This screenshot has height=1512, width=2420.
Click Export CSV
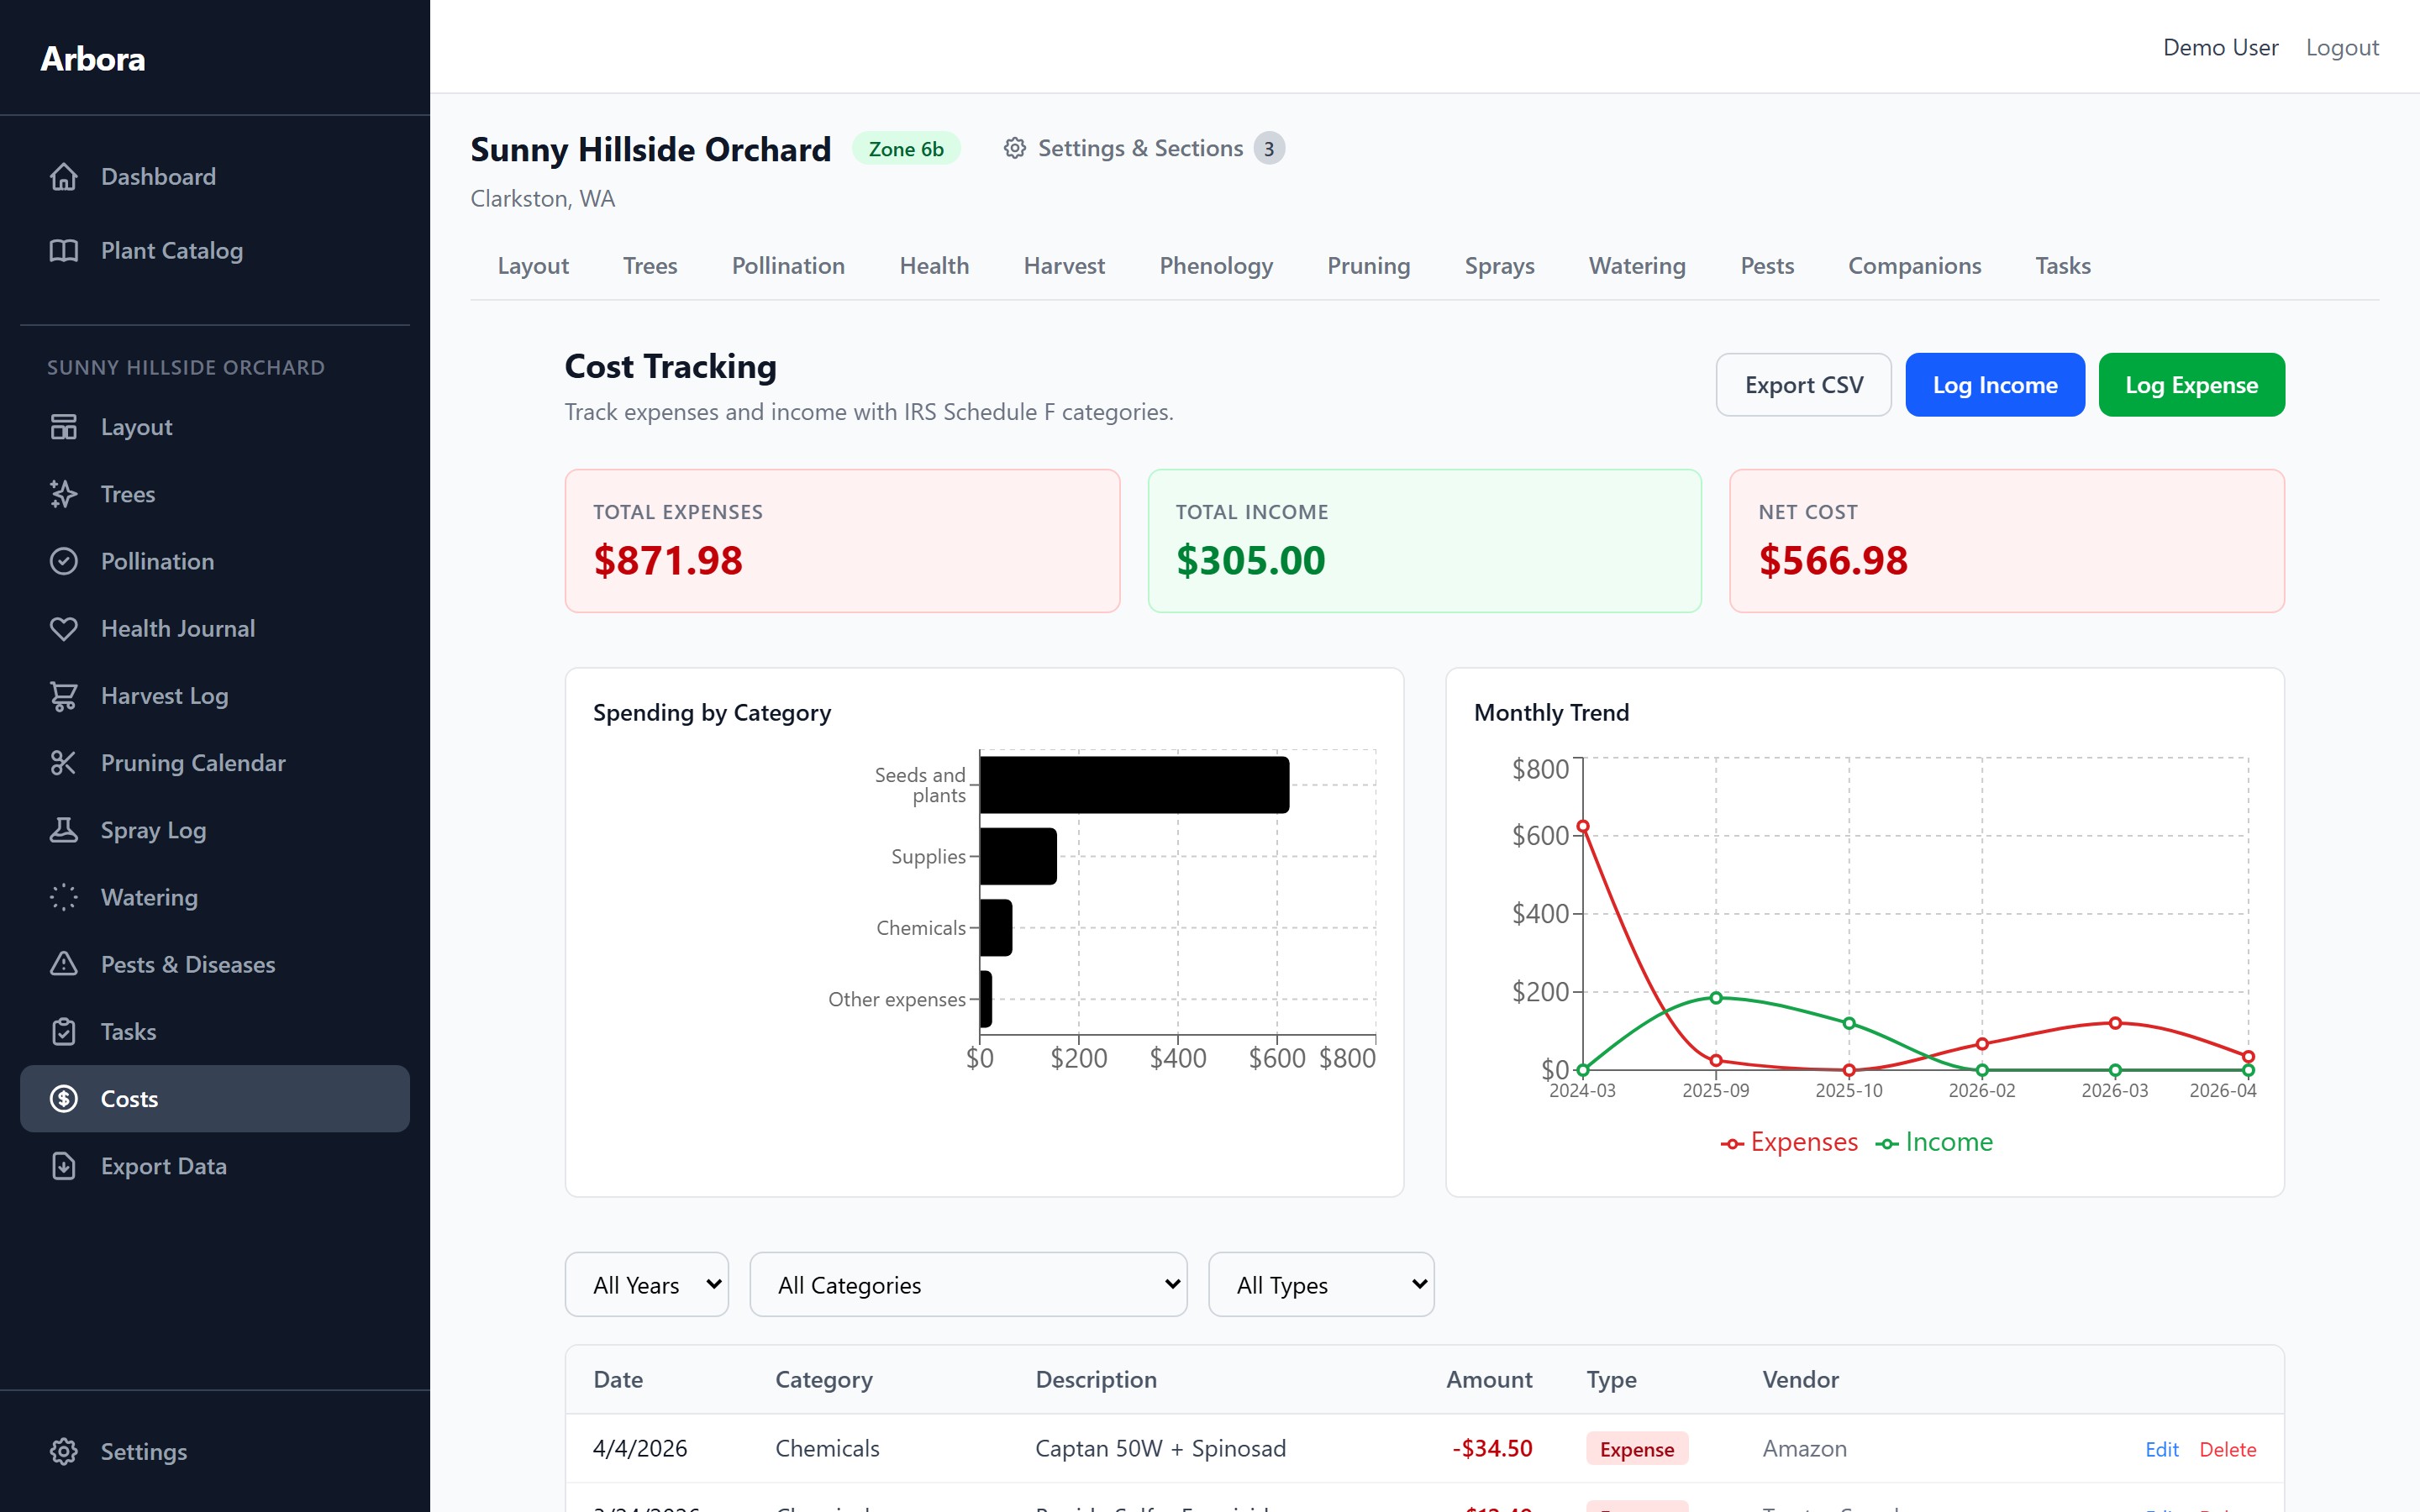(x=1803, y=384)
